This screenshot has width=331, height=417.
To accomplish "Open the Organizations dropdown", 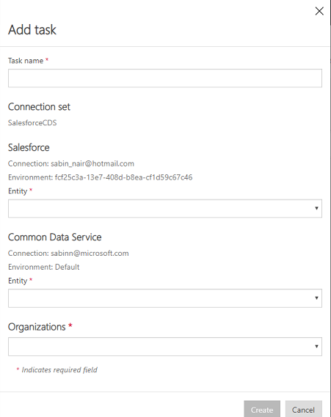I will [x=165, y=347].
